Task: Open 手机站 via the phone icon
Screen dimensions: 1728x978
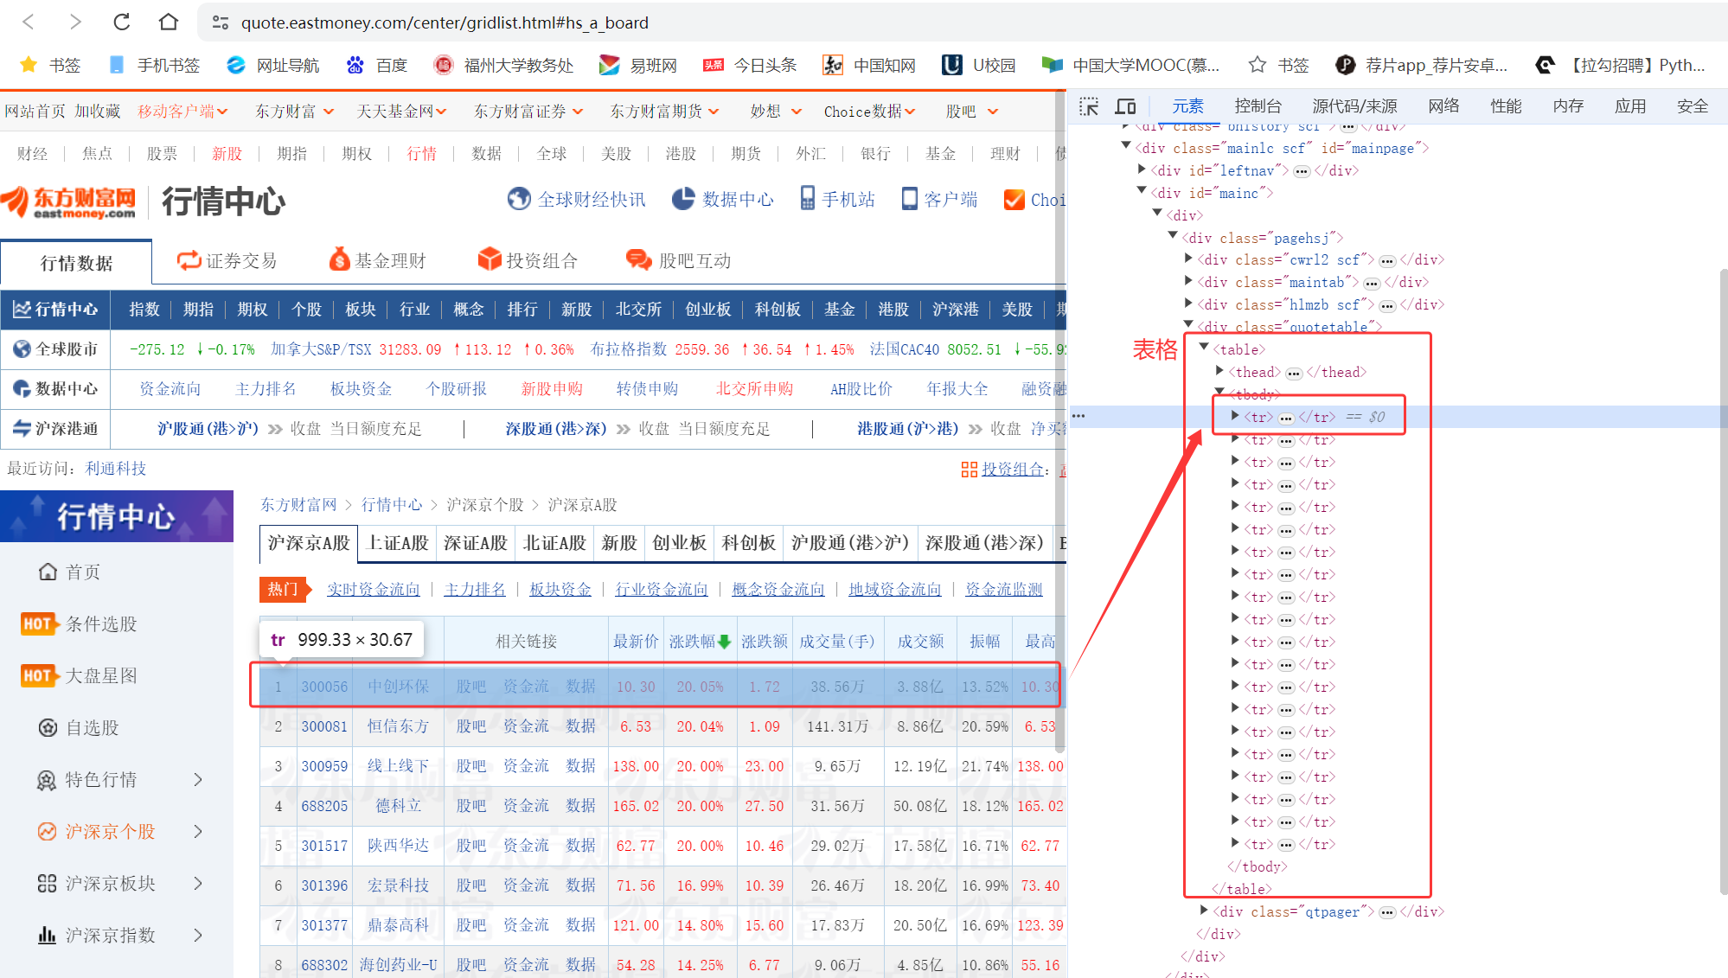Action: tap(806, 198)
